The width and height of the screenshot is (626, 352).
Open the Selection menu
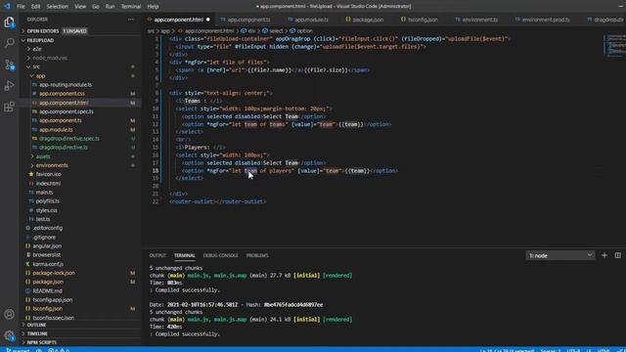pos(57,7)
